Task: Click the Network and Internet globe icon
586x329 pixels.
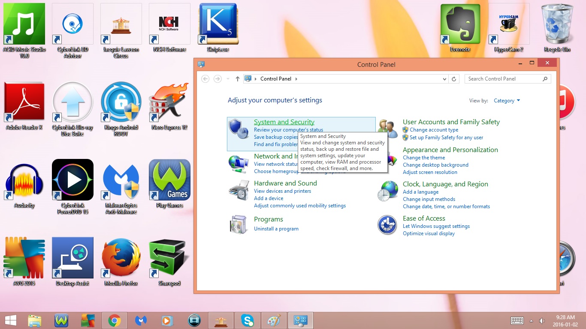Action: click(x=239, y=163)
